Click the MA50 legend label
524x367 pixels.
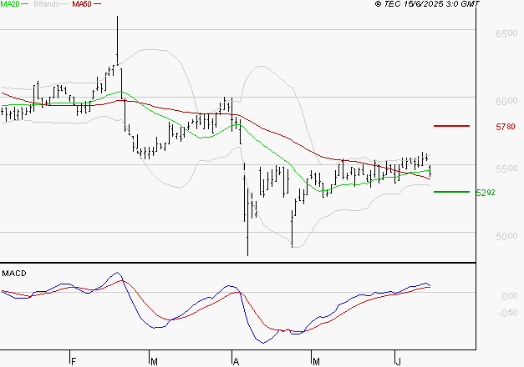point(82,4)
